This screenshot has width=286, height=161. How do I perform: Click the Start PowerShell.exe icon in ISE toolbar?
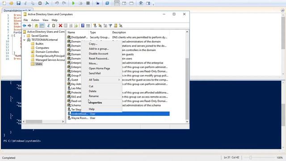pyautogui.click(x=107, y=3)
